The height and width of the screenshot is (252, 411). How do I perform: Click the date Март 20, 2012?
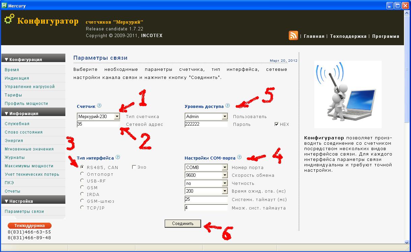click(x=284, y=61)
